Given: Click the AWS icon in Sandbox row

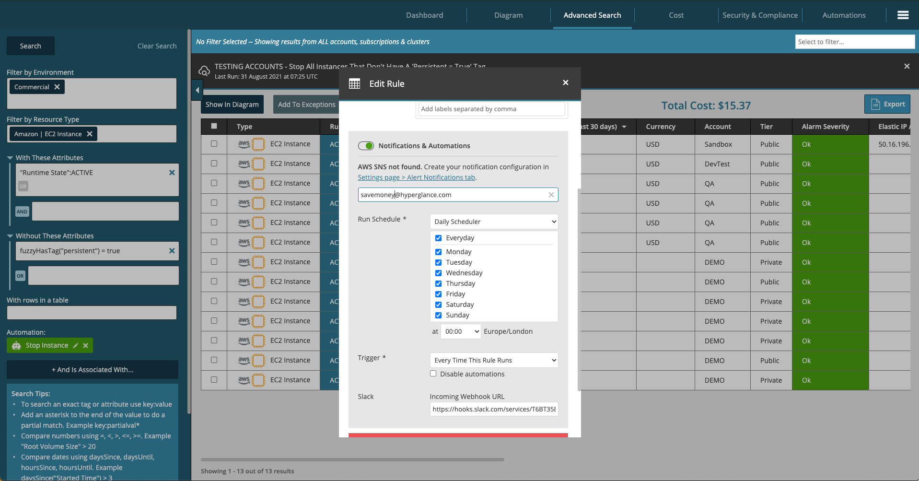Looking at the screenshot, I should [x=244, y=144].
